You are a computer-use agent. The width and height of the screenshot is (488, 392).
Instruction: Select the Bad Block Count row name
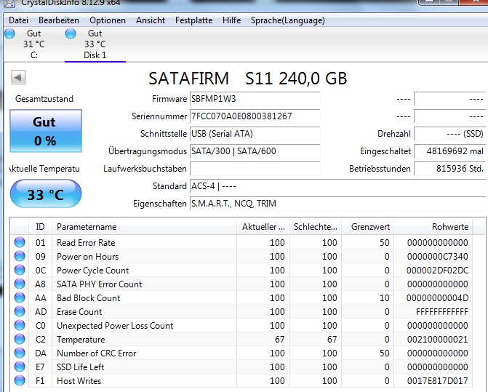89,298
